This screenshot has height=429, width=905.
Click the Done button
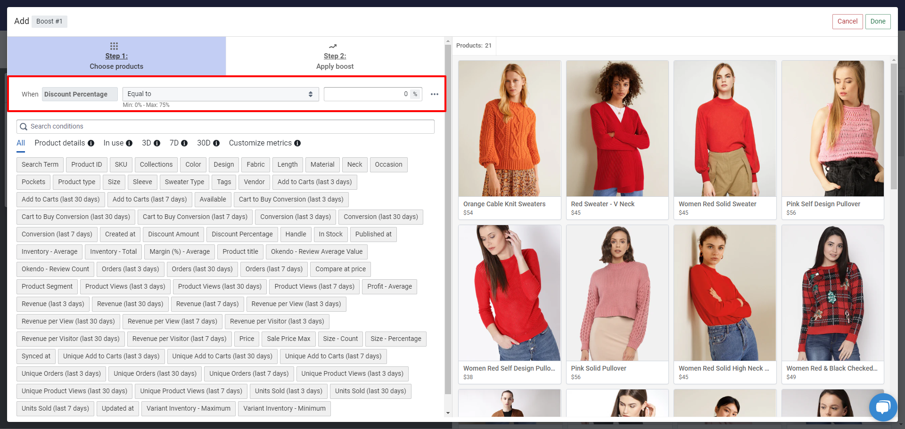(x=878, y=22)
